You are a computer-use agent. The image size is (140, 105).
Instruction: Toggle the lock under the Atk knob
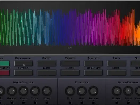click(x=70, y=102)
